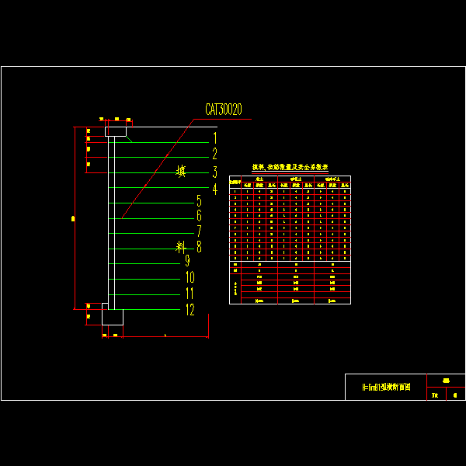Image resolution: width=466 pixels, height=466 pixels.
Task: Click the layer number 6 label
Action: pyautogui.click(x=199, y=215)
